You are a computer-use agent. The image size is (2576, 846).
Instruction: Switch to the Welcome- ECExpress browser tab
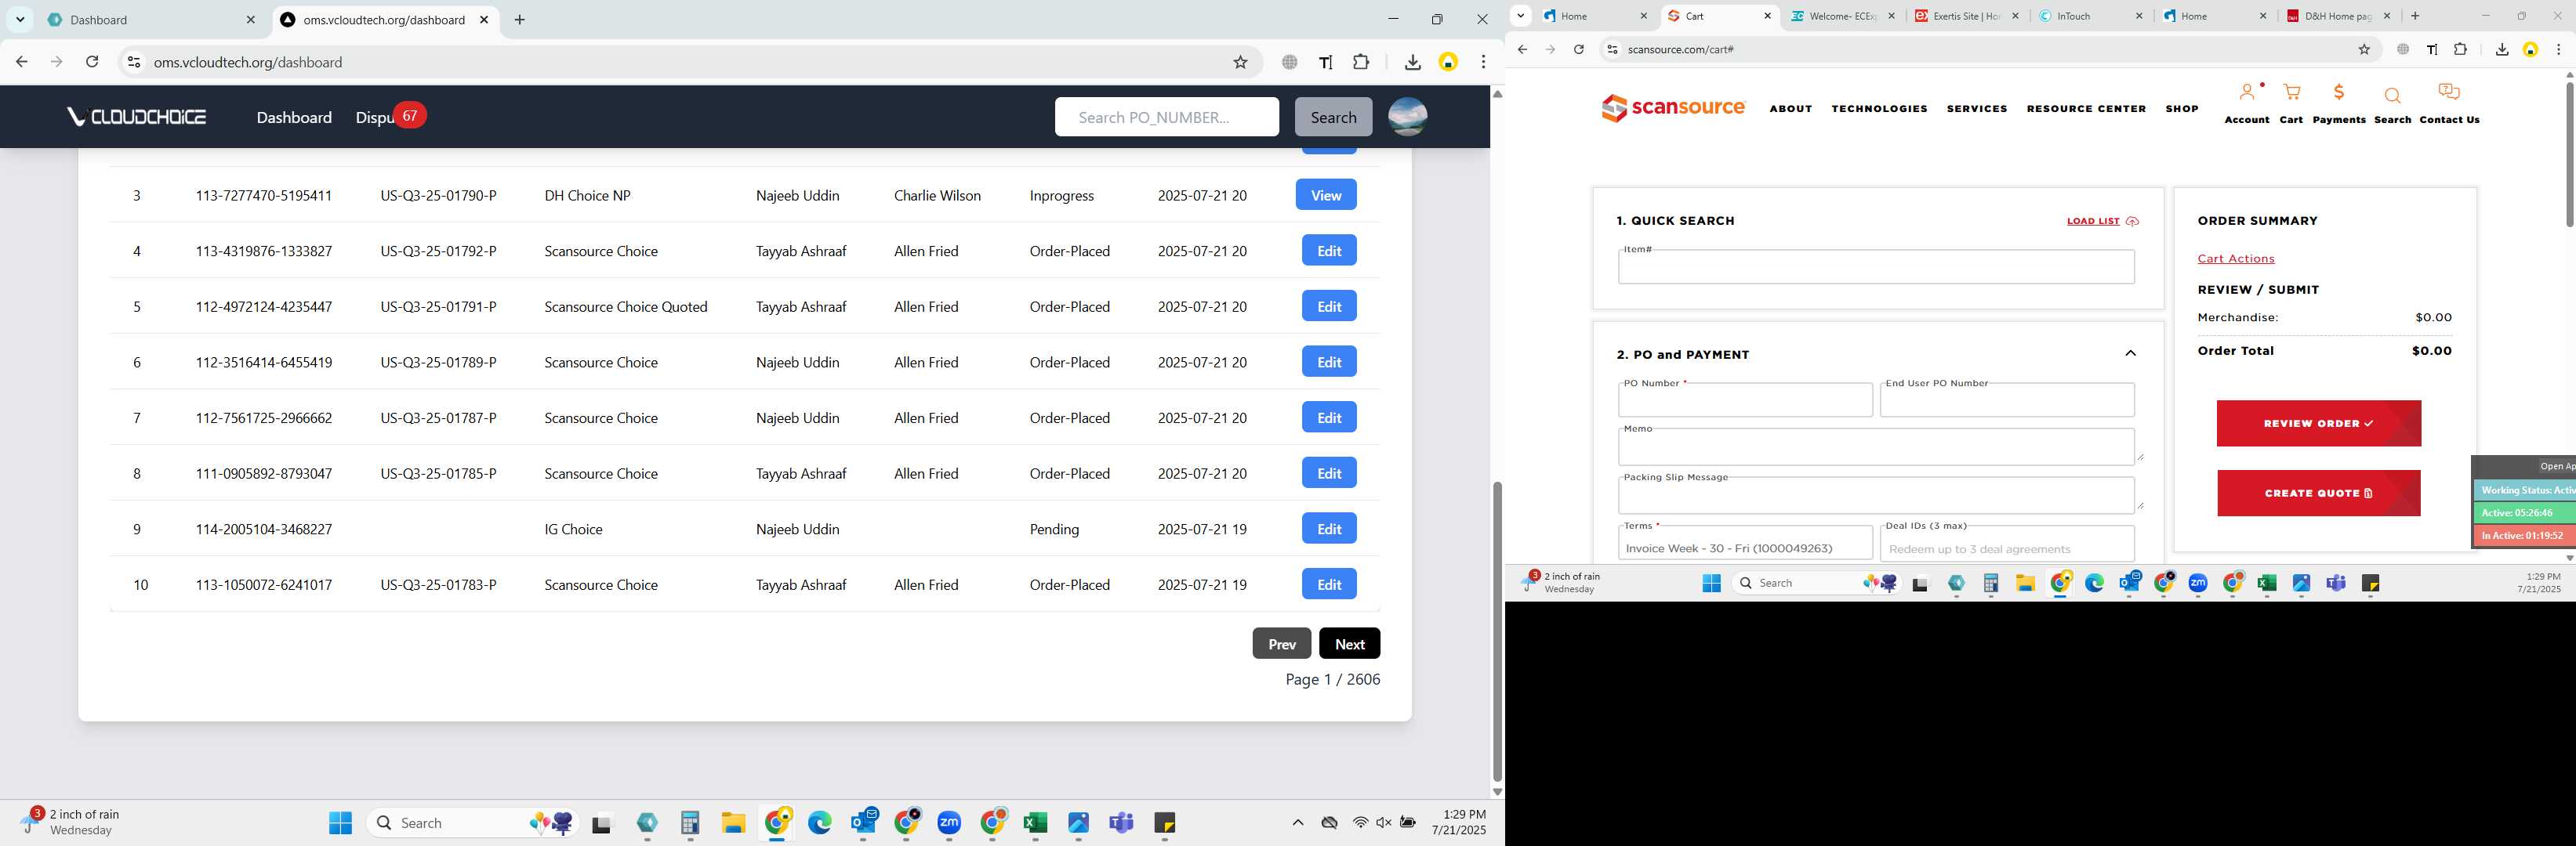pyautogui.click(x=1843, y=16)
